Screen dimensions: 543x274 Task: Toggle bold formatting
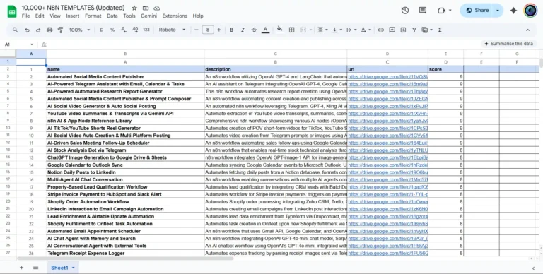(x=232, y=30)
